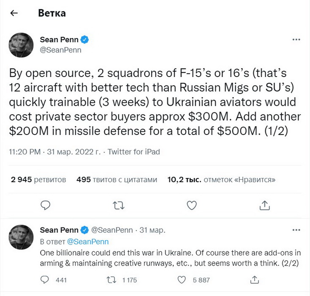Open Sean Penn's avatar on the reply
Image resolution: width=310 pixels, height=296 pixels.
point(21,235)
